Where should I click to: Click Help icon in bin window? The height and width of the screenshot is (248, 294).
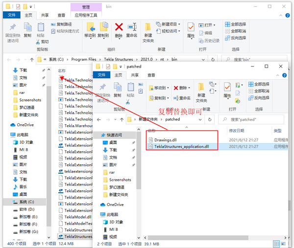(288, 15)
